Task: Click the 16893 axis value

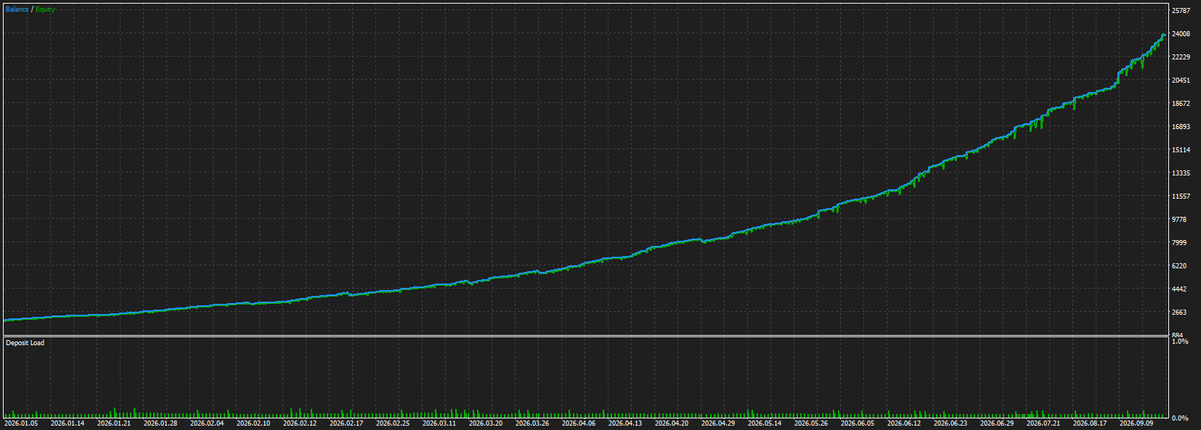Action: tap(1181, 127)
